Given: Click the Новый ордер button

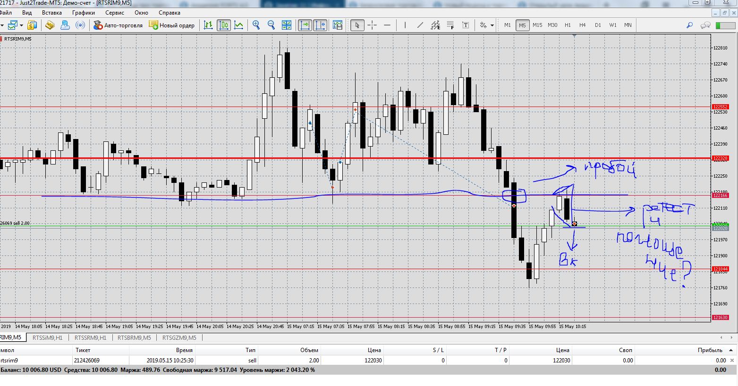Looking at the screenshot, I should (172, 25).
